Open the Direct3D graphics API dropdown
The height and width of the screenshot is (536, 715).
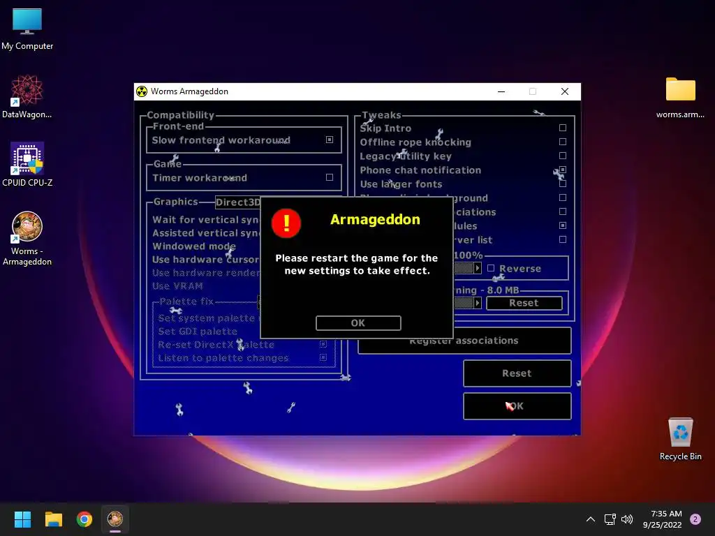[x=237, y=202]
